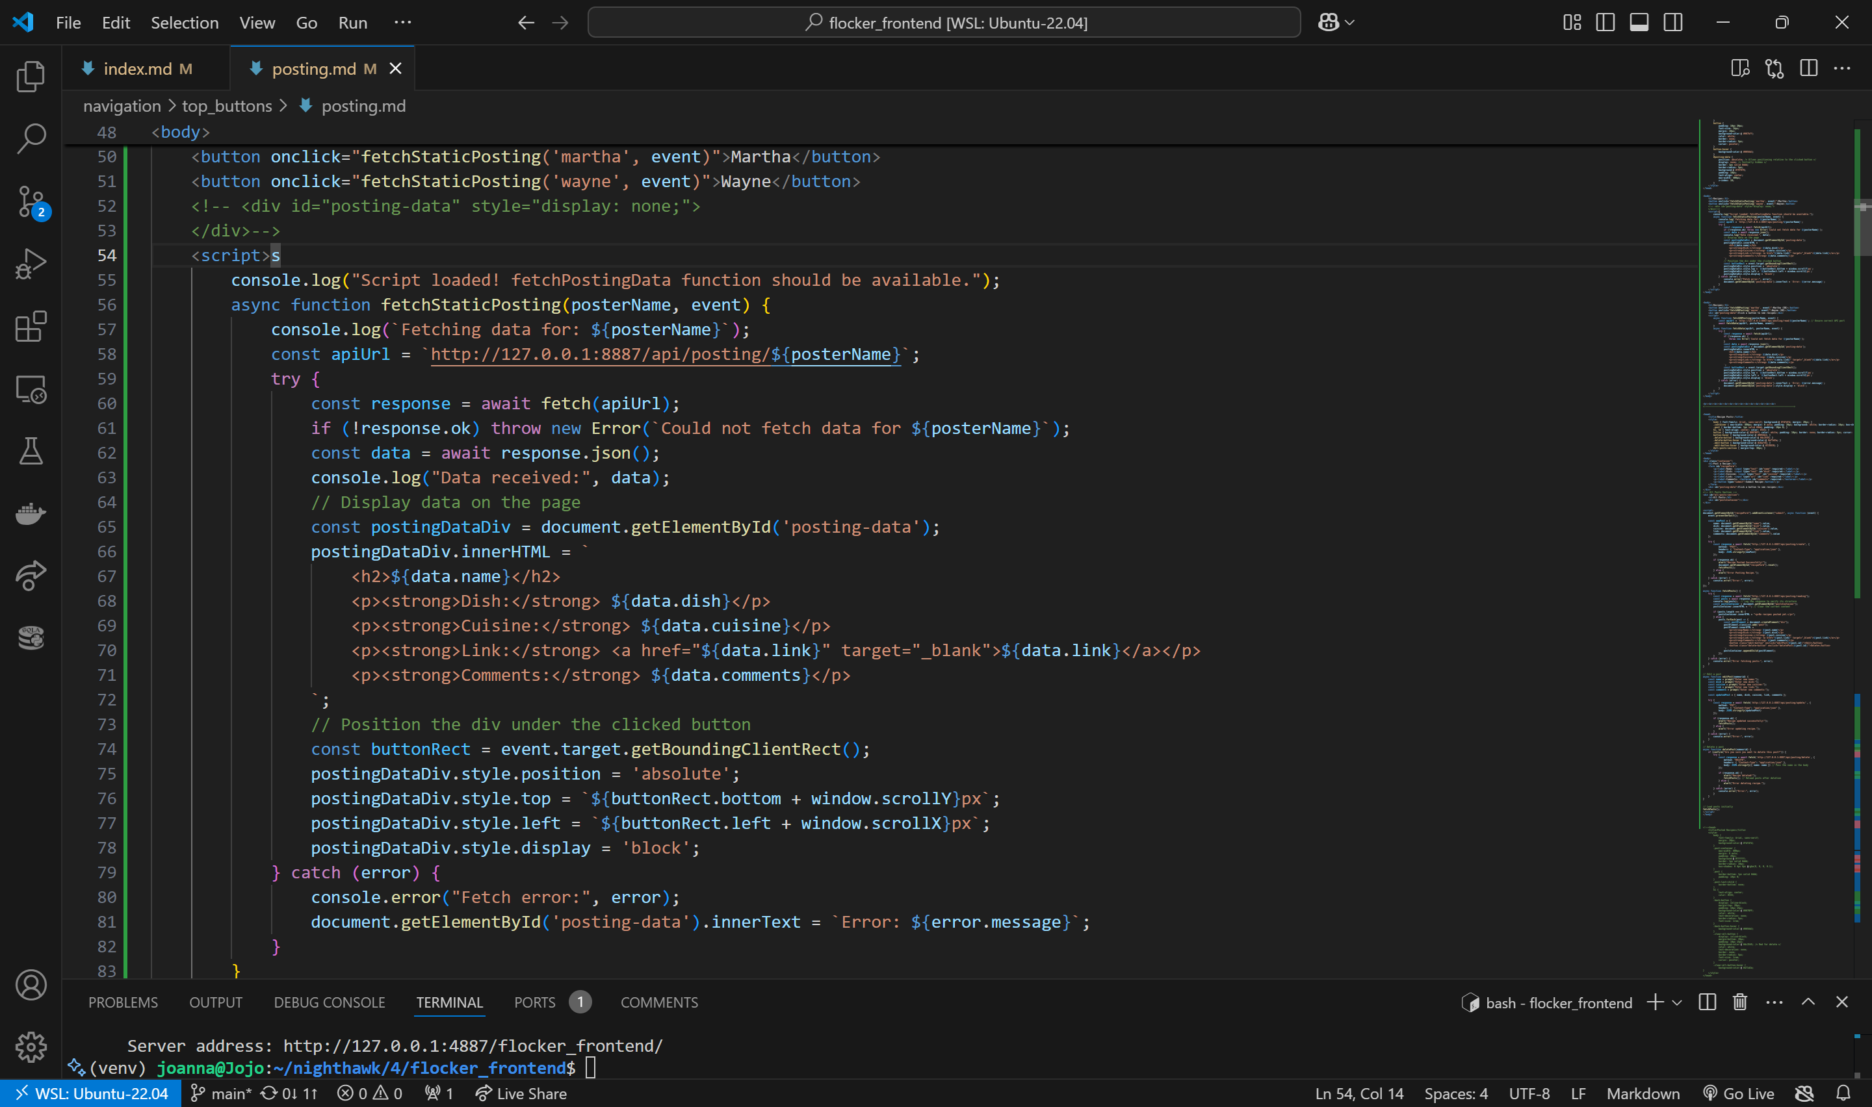The height and width of the screenshot is (1107, 1872).
Task: Toggle the bottom panel visibility
Action: coord(1639,22)
